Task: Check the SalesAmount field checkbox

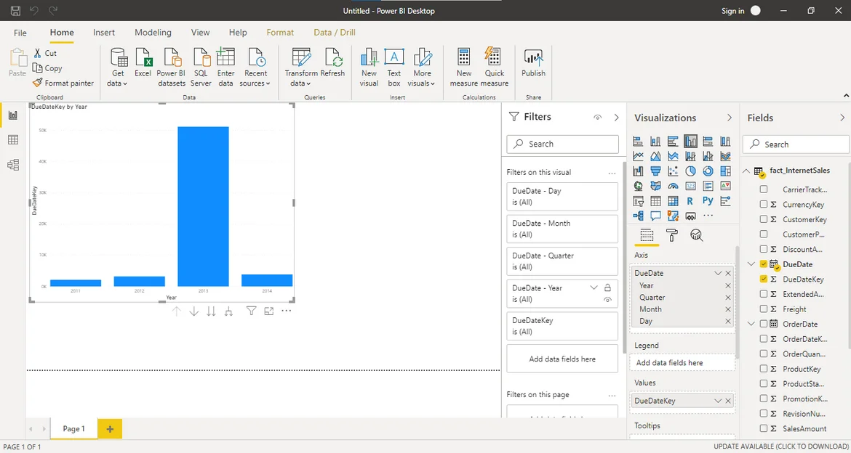Action: click(x=763, y=428)
